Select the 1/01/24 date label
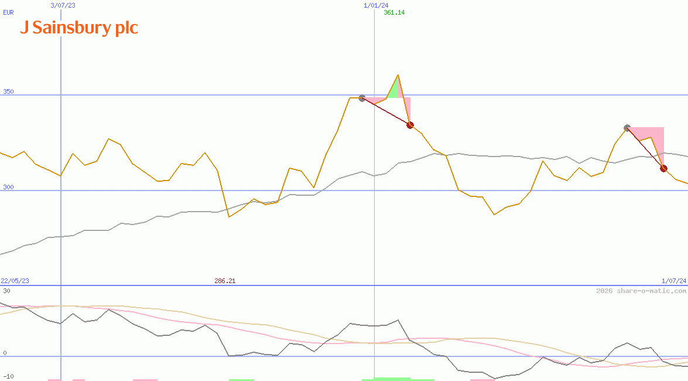Image resolution: width=688 pixels, height=381 pixels. pos(376,5)
